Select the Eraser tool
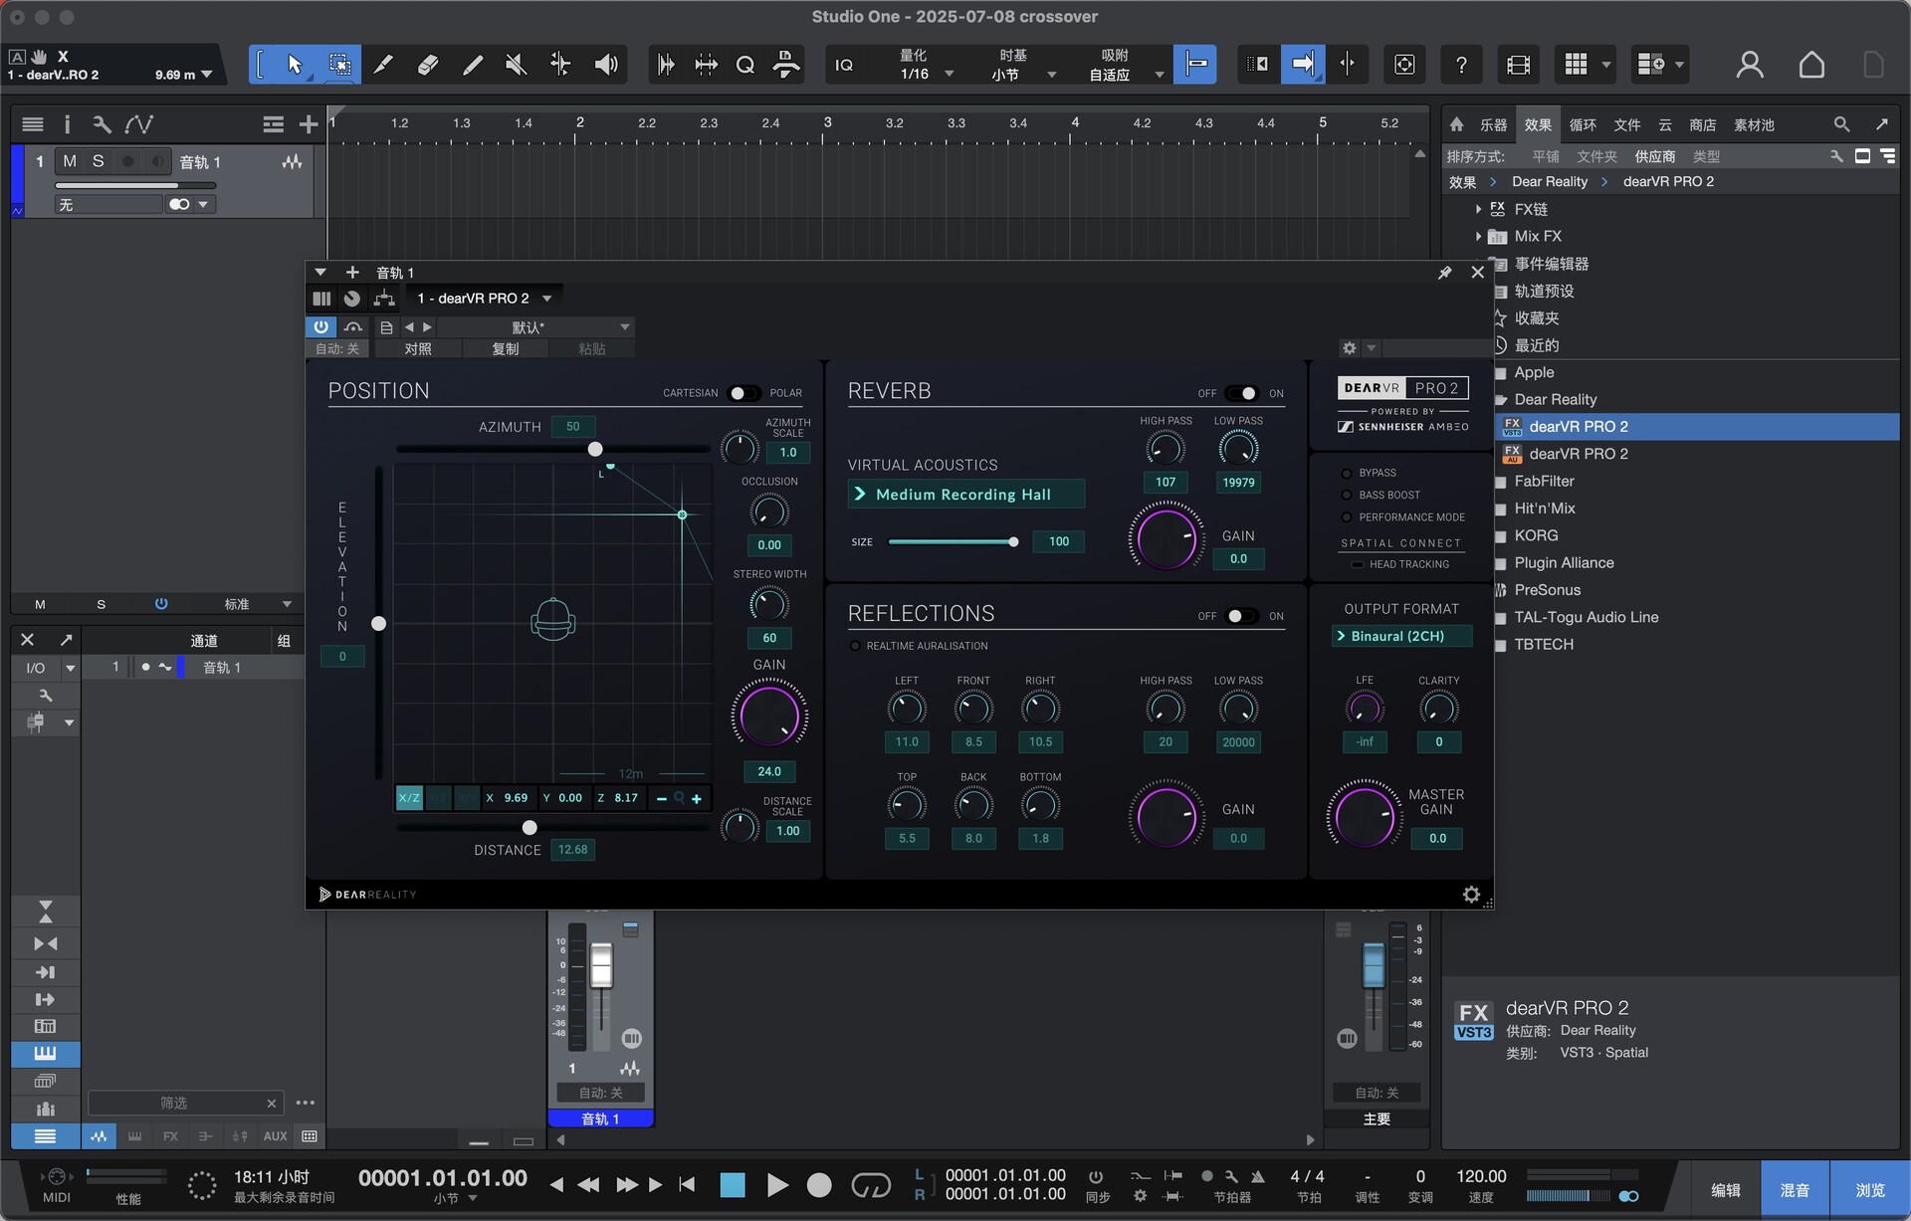This screenshot has height=1221, width=1911. (x=428, y=65)
